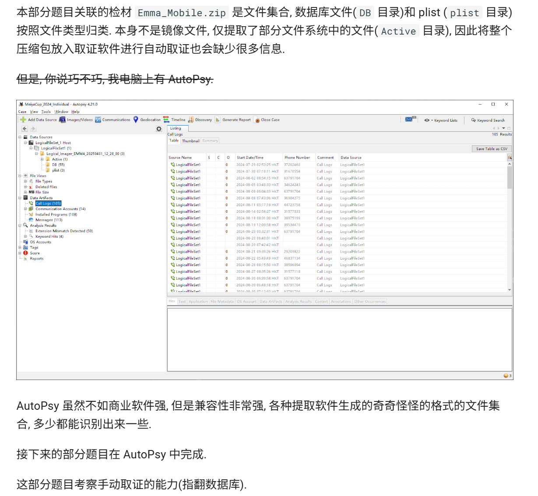538x496 pixels.
Task: Click Save Table as CSV button
Action: (492, 149)
